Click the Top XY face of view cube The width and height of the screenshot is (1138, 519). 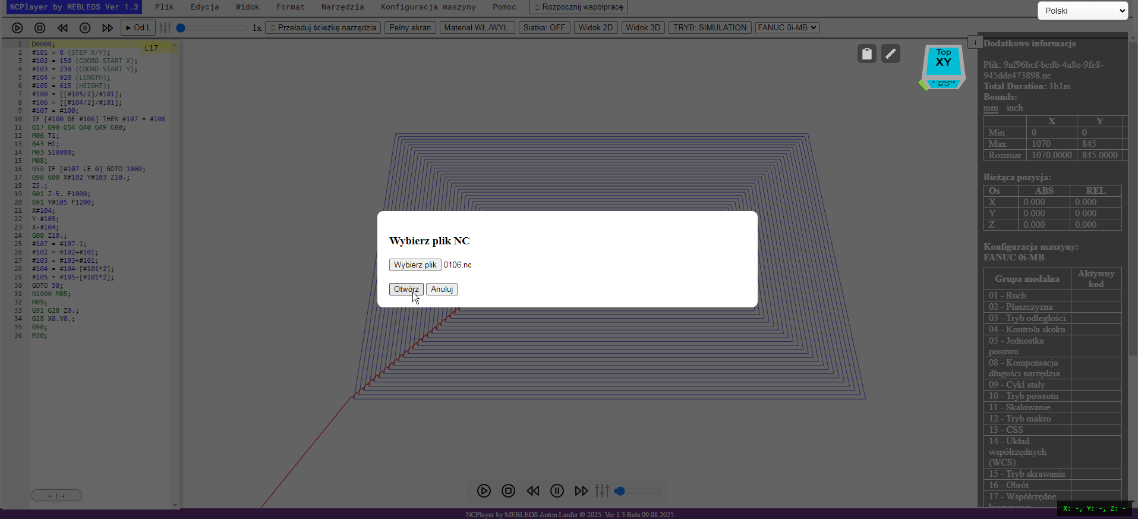(x=944, y=60)
